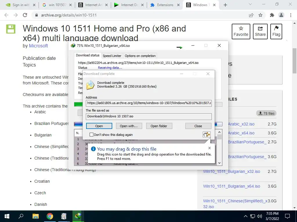297x222 pixels.
Task: Open Chrome three-dot menu
Action: click(x=291, y=15)
